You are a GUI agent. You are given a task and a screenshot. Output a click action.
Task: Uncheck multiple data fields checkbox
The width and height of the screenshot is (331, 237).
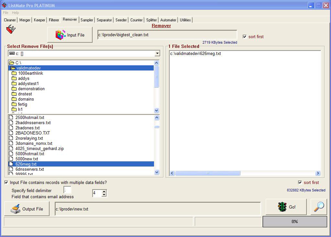click(x=6, y=182)
